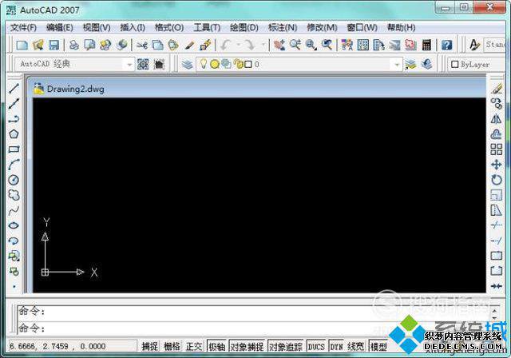
Task: Toggle 正交 ortho mode
Action: pyautogui.click(x=194, y=346)
